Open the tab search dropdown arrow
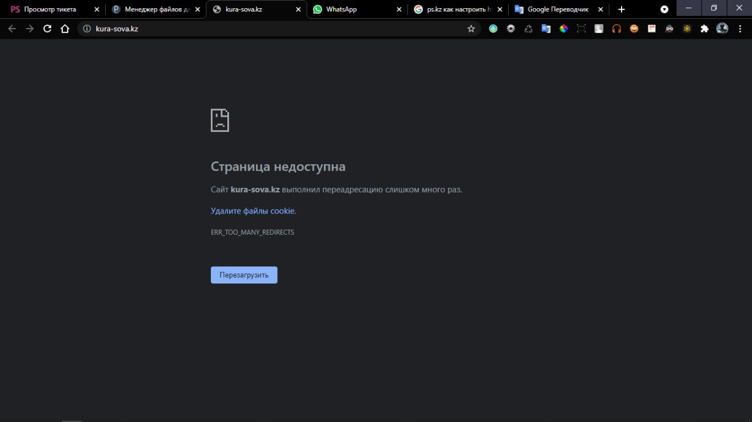 (x=664, y=9)
